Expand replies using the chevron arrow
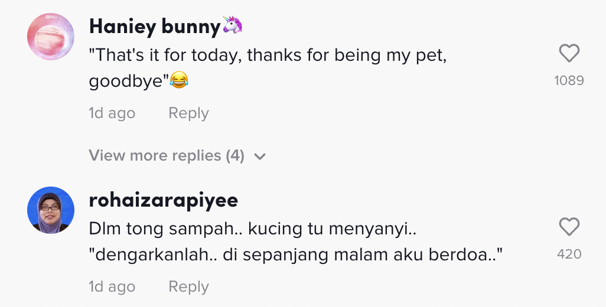The width and height of the screenshot is (606, 307). pos(260,156)
